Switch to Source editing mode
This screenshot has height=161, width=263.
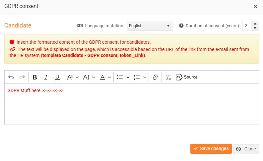point(187,77)
